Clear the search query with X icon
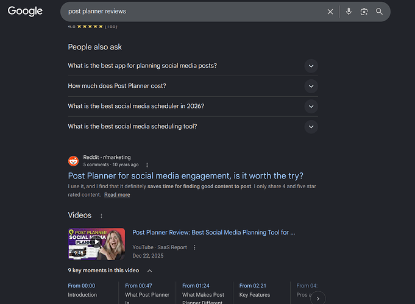This screenshot has height=304, width=415. [330, 12]
